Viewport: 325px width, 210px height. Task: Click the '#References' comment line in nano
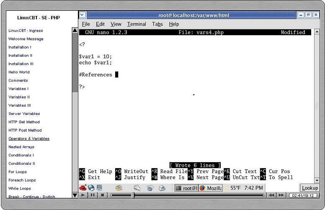point(95,75)
